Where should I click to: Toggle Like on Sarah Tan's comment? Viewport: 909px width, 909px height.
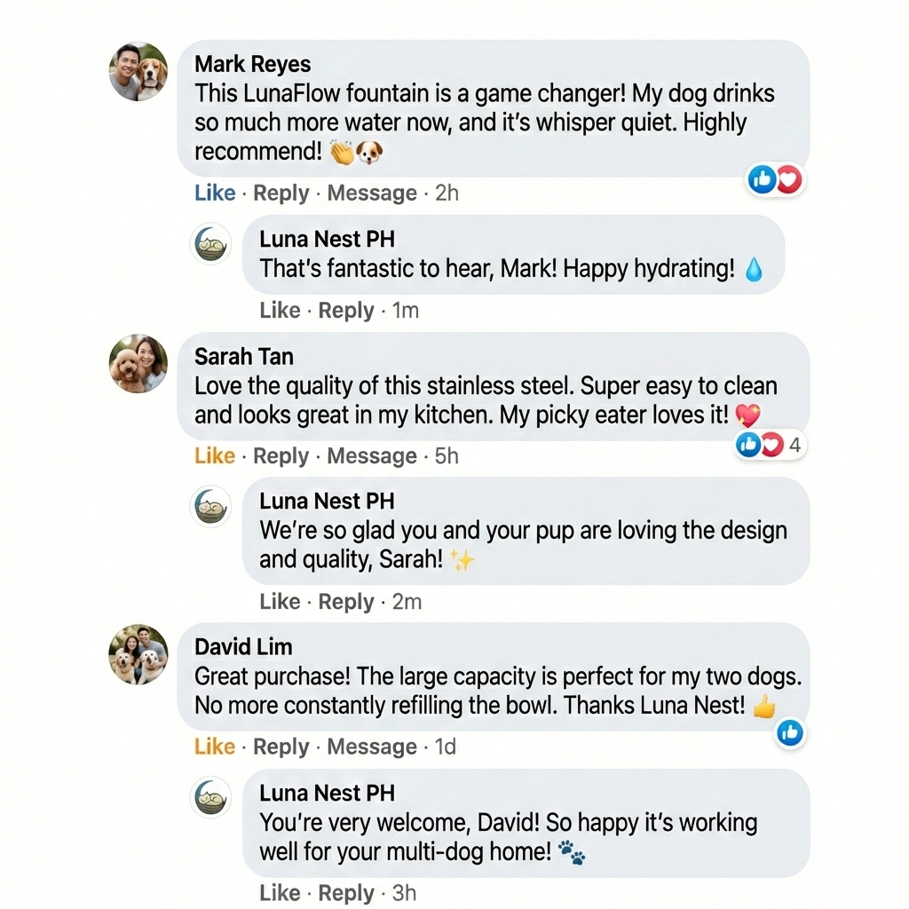215,456
